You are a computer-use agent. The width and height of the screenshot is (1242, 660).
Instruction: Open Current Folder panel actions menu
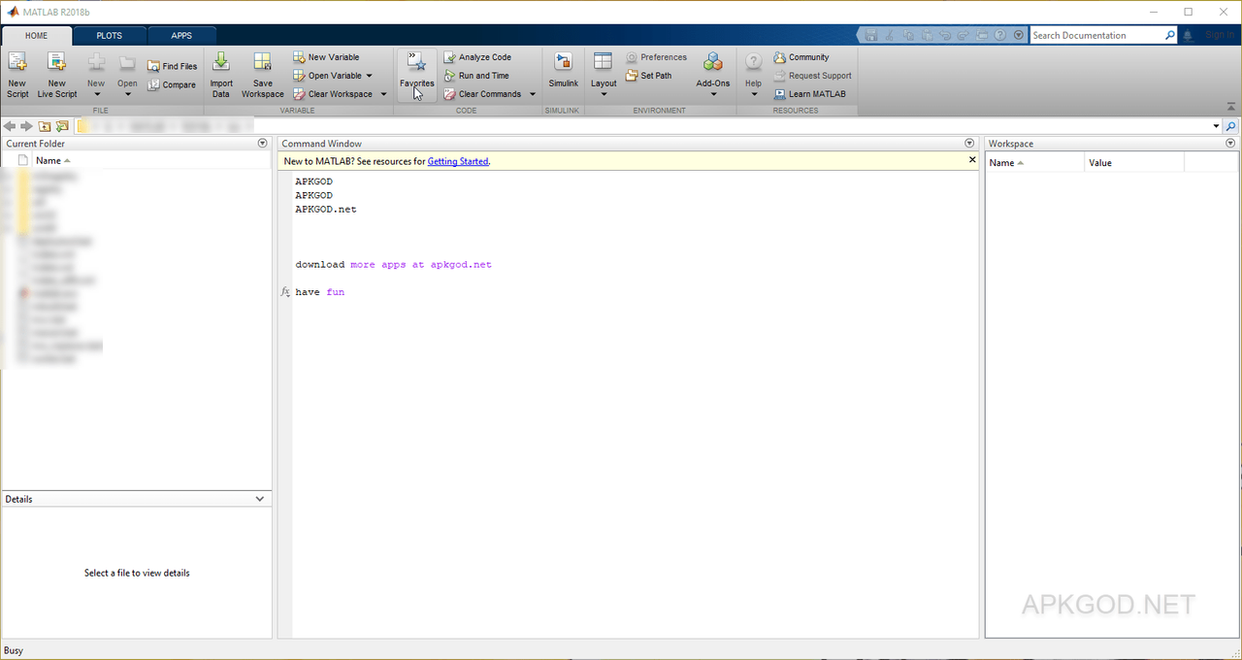(262, 143)
